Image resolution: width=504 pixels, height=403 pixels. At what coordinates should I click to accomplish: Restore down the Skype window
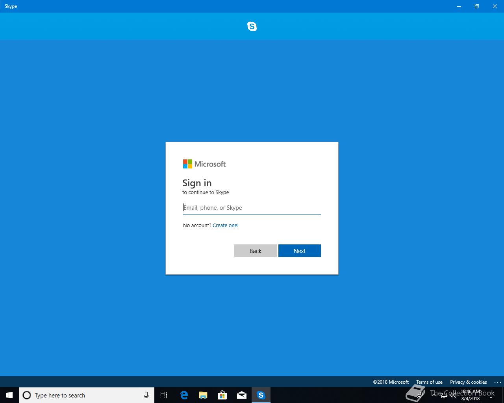[x=477, y=6]
